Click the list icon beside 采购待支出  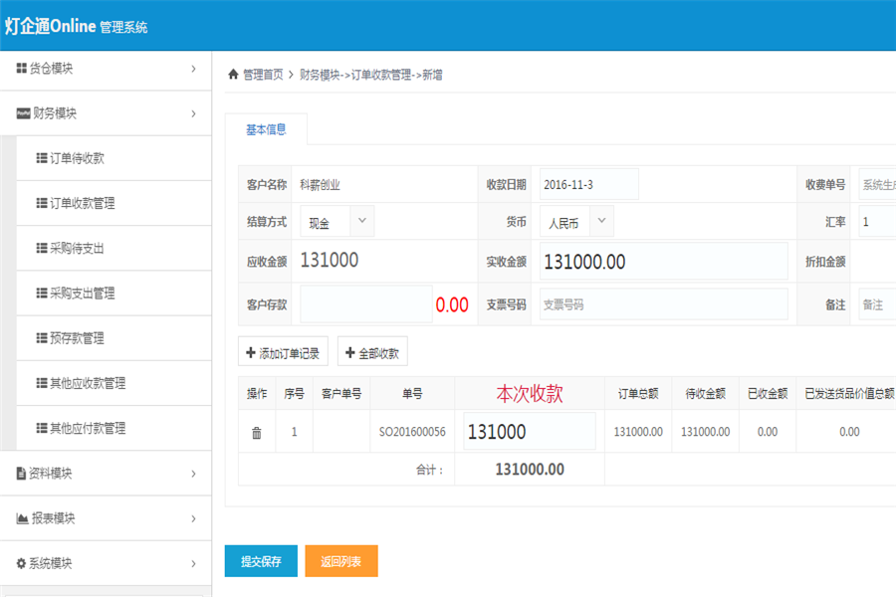point(42,248)
